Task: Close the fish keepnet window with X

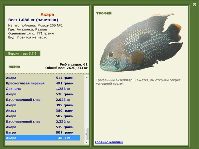Action: point(194,4)
